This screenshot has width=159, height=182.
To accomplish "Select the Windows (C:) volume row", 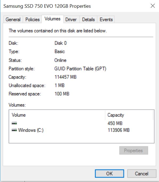I will point(81,130).
